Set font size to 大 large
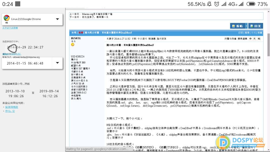 tap(254, 39)
